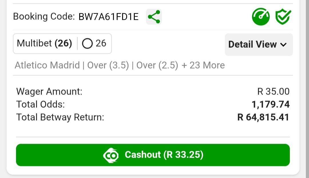Viewport: 309px width, 178px height.
Task: Click the Over (2.5) selection text
Action: [157, 65]
